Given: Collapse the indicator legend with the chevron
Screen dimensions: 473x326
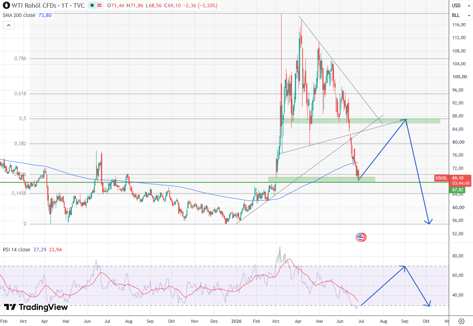Looking at the screenshot, I should 9,25.
